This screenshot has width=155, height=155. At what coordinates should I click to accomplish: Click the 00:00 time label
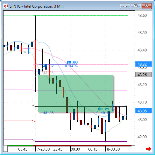pos(75,149)
